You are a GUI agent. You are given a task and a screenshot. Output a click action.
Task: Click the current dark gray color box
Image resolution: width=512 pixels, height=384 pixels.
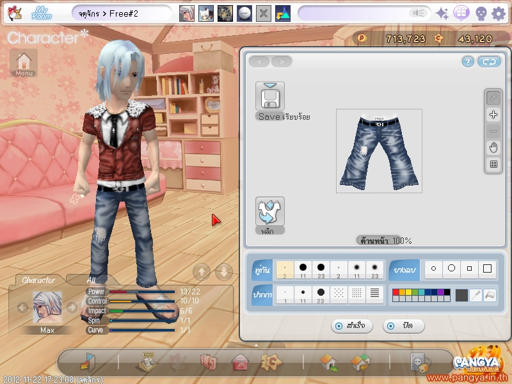tap(461, 295)
